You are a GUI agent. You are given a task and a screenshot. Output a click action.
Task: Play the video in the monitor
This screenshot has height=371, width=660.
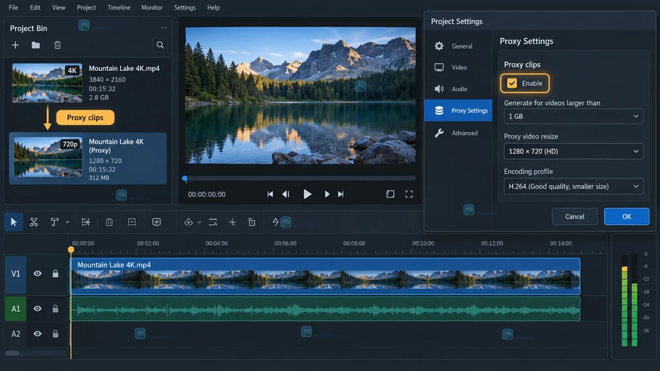[307, 194]
